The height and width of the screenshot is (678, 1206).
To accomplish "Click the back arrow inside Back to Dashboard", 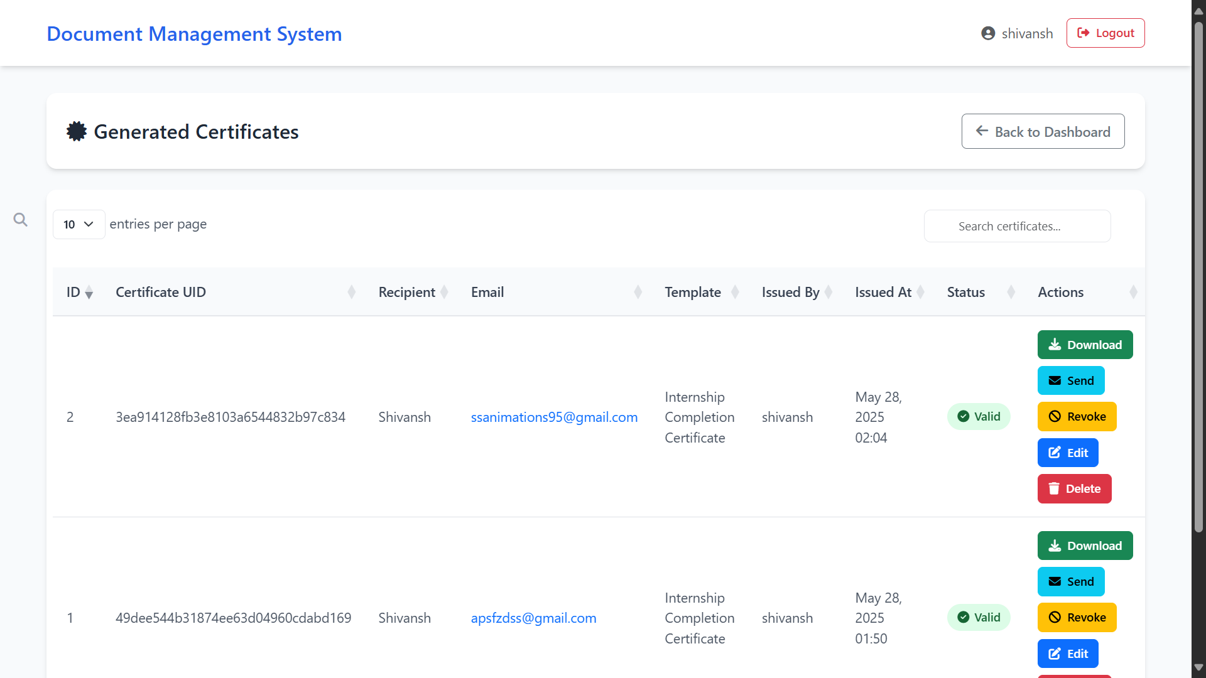I will (x=982, y=131).
